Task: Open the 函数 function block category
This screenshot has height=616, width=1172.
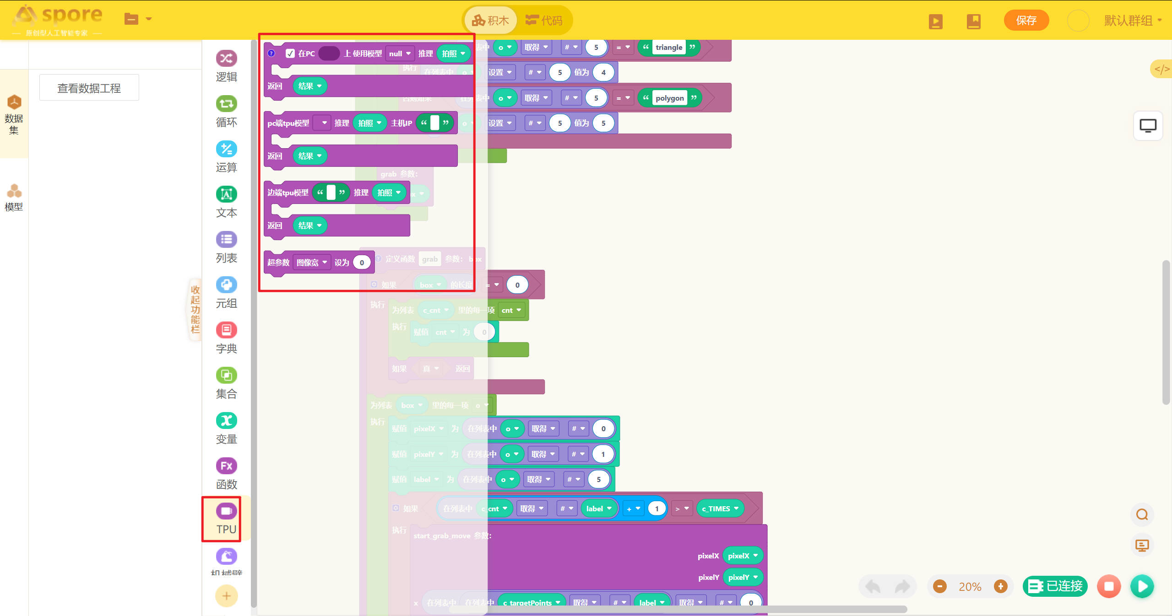Action: pos(226,474)
